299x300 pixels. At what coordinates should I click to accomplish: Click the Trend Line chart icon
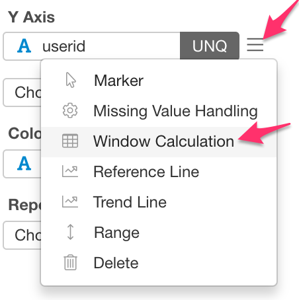70,202
